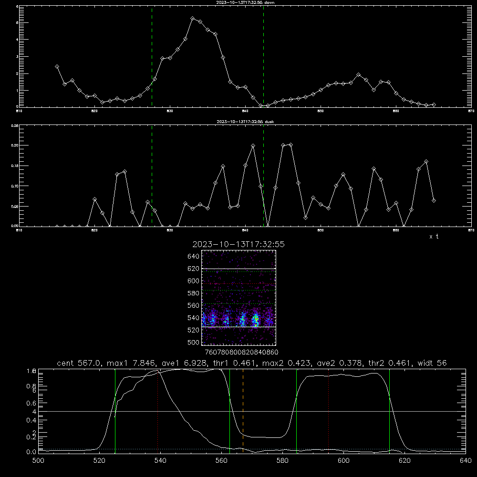Click the orange dashed vertical line in the bottom plot
The image size is (477, 477).
tap(243, 411)
